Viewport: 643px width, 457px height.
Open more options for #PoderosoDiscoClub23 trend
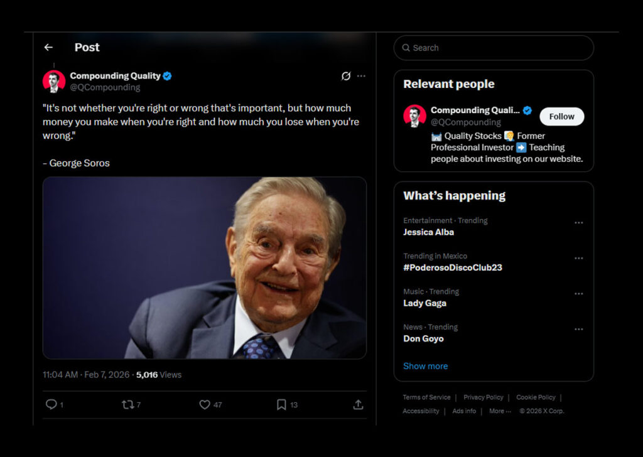[x=578, y=258]
